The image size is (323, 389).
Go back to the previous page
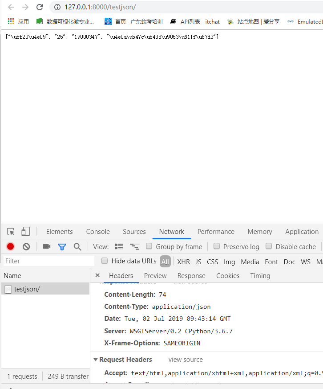(x=11, y=7)
